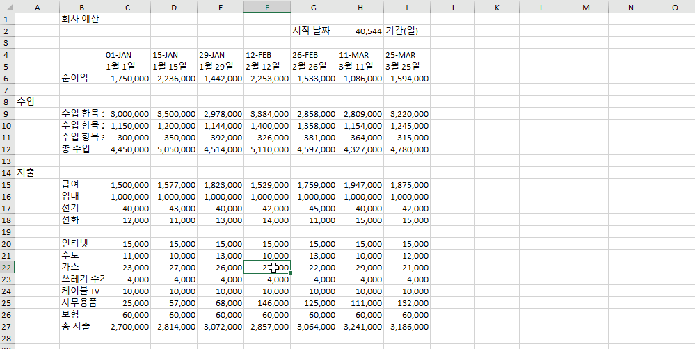Select the total expense value 2,700,000
The width and height of the screenshot is (695, 349).
click(127, 327)
